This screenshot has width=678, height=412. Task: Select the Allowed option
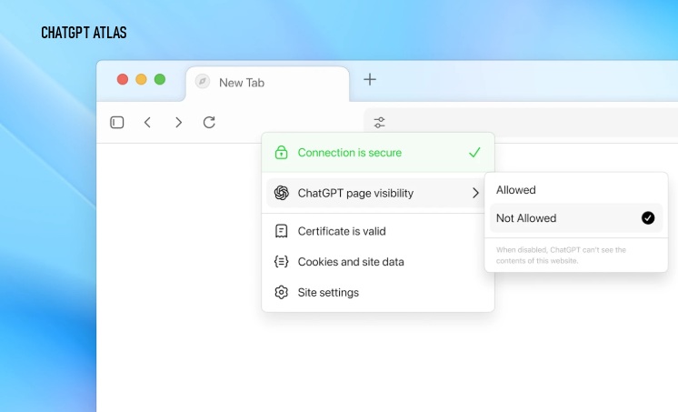click(576, 189)
